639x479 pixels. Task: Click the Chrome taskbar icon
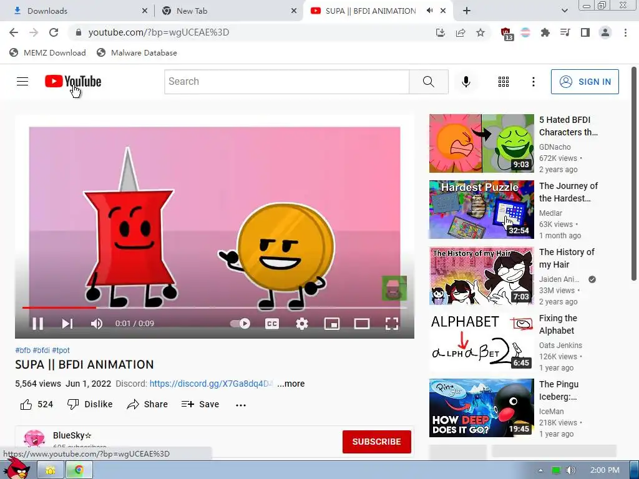79,470
